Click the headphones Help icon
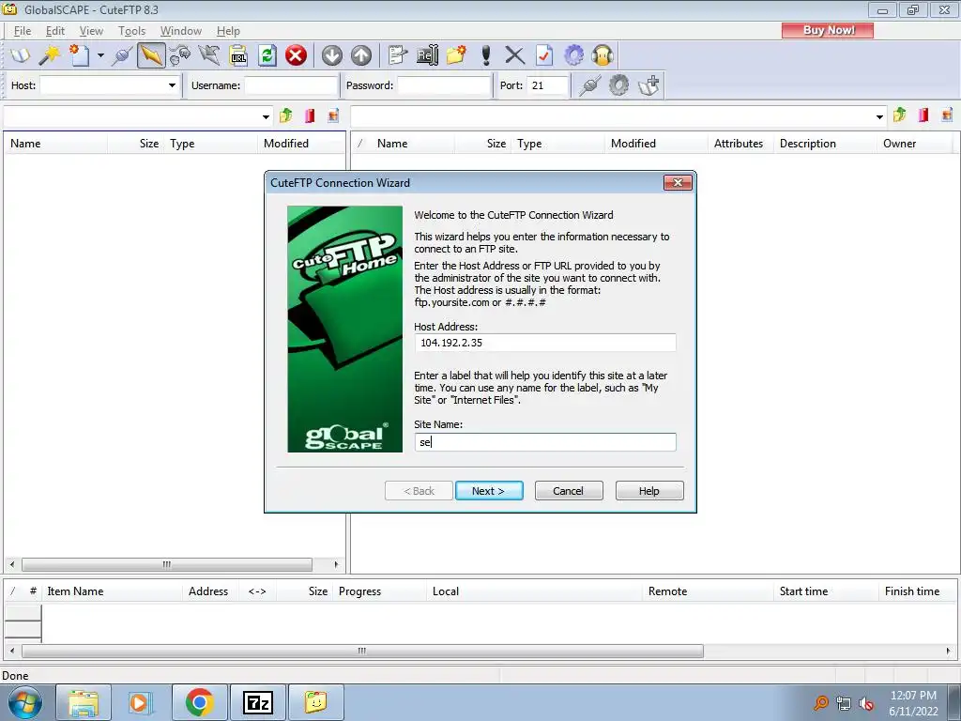The image size is (961, 721). (603, 55)
